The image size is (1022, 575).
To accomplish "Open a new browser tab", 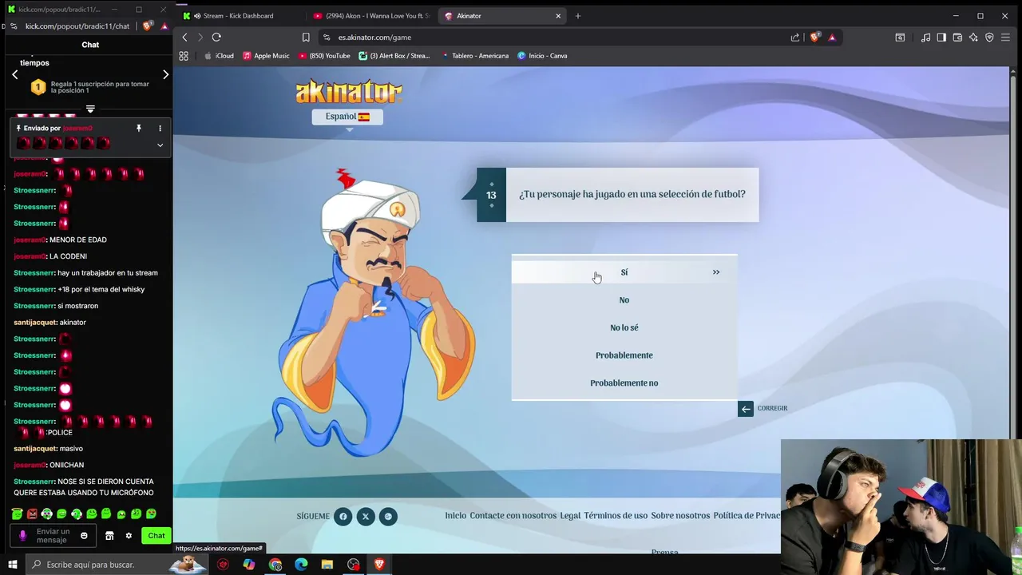I will point(578,16).
